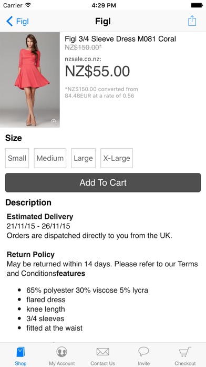Tap the Figl back link text

(x=23, y=22)
